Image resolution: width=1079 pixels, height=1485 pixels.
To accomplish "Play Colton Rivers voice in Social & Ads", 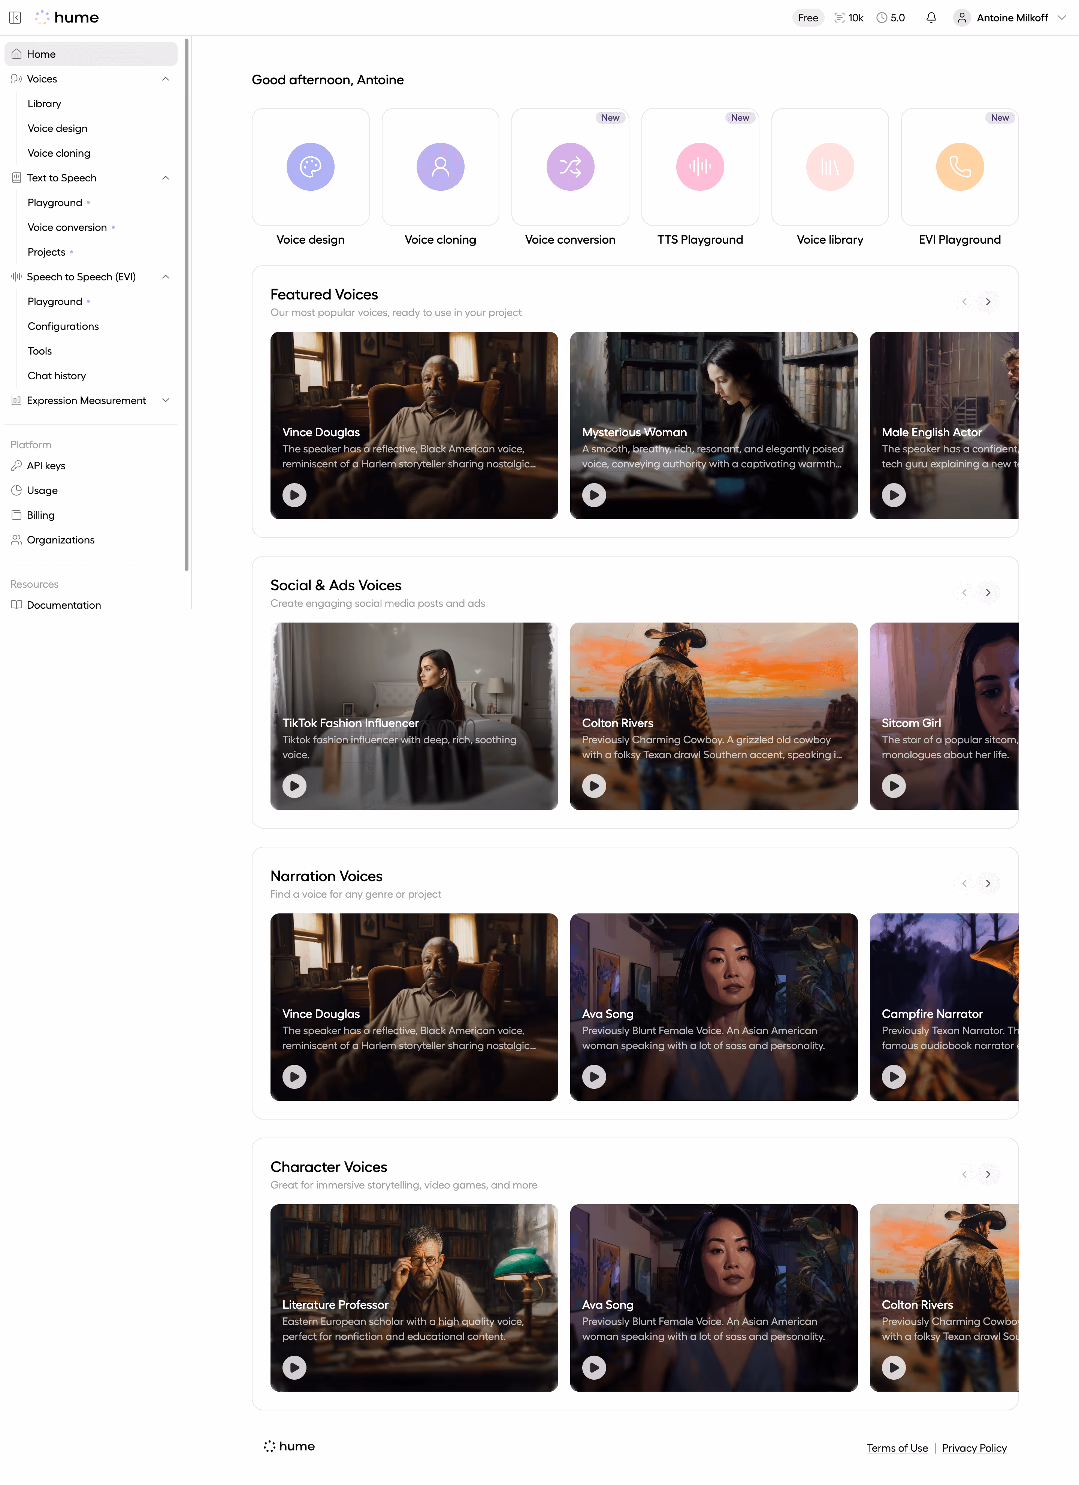I will [594, 786].
